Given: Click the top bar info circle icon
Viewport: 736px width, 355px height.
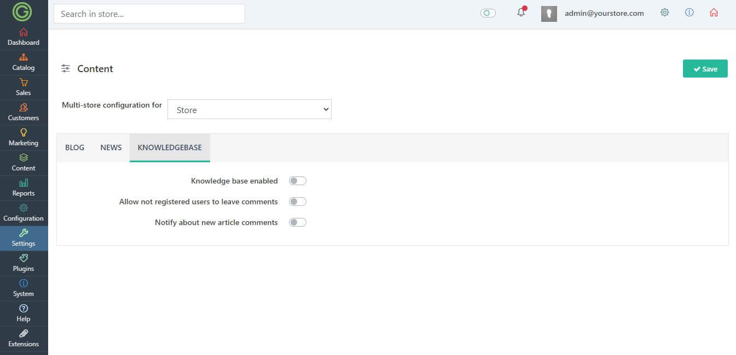Looking at the screenshot, I should coord(689,13).
